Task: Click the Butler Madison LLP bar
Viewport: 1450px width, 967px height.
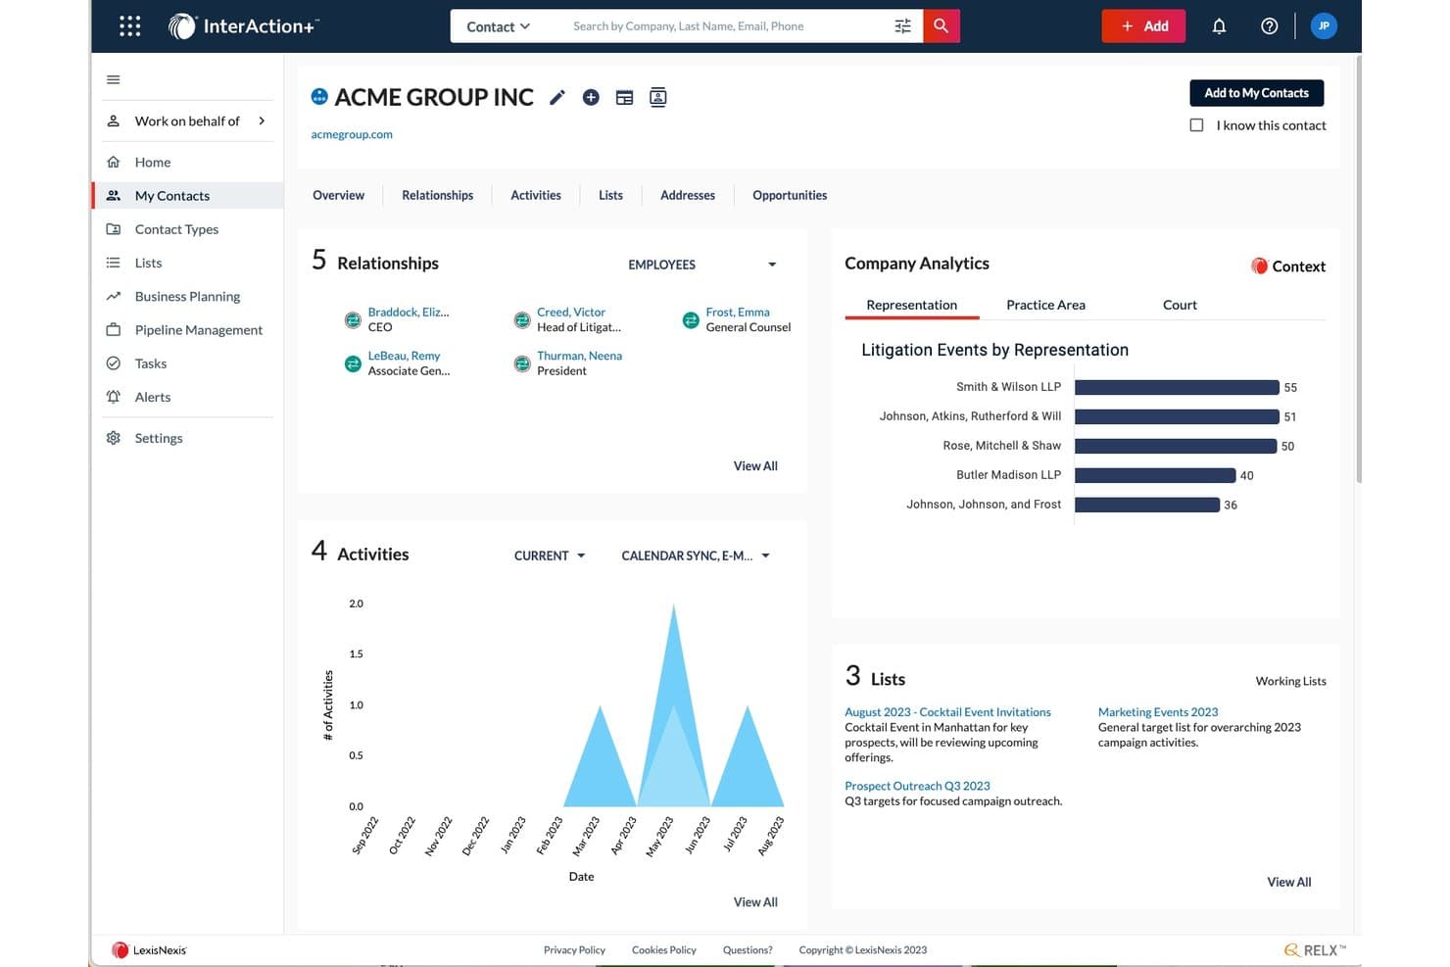Action: coord(1155,475)
